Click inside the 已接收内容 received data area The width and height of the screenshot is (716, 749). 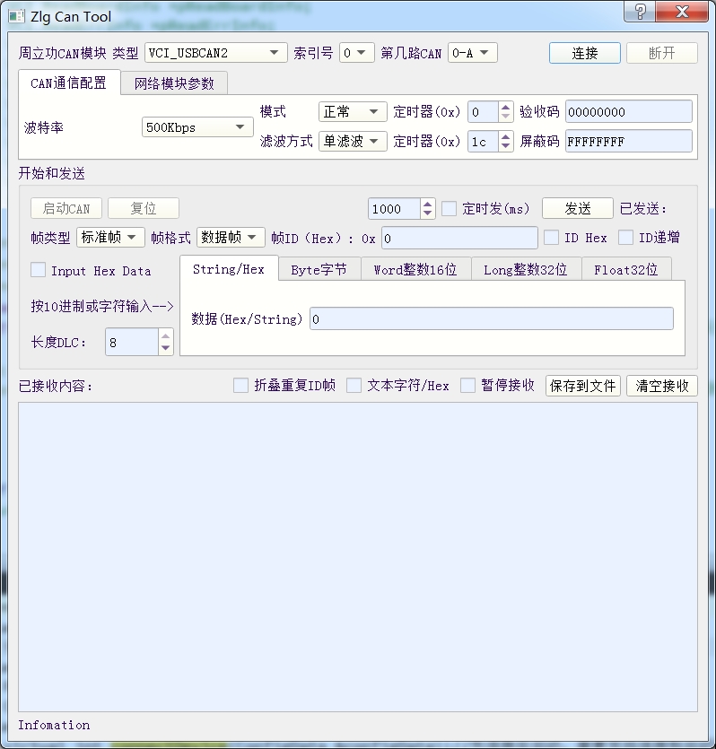358,557
